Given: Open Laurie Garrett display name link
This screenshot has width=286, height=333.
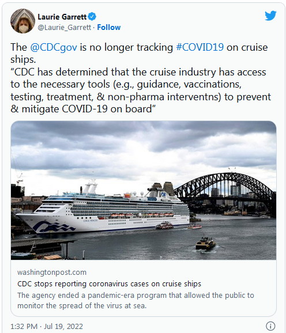Looking at the screenshot, I should click(62, 17).
